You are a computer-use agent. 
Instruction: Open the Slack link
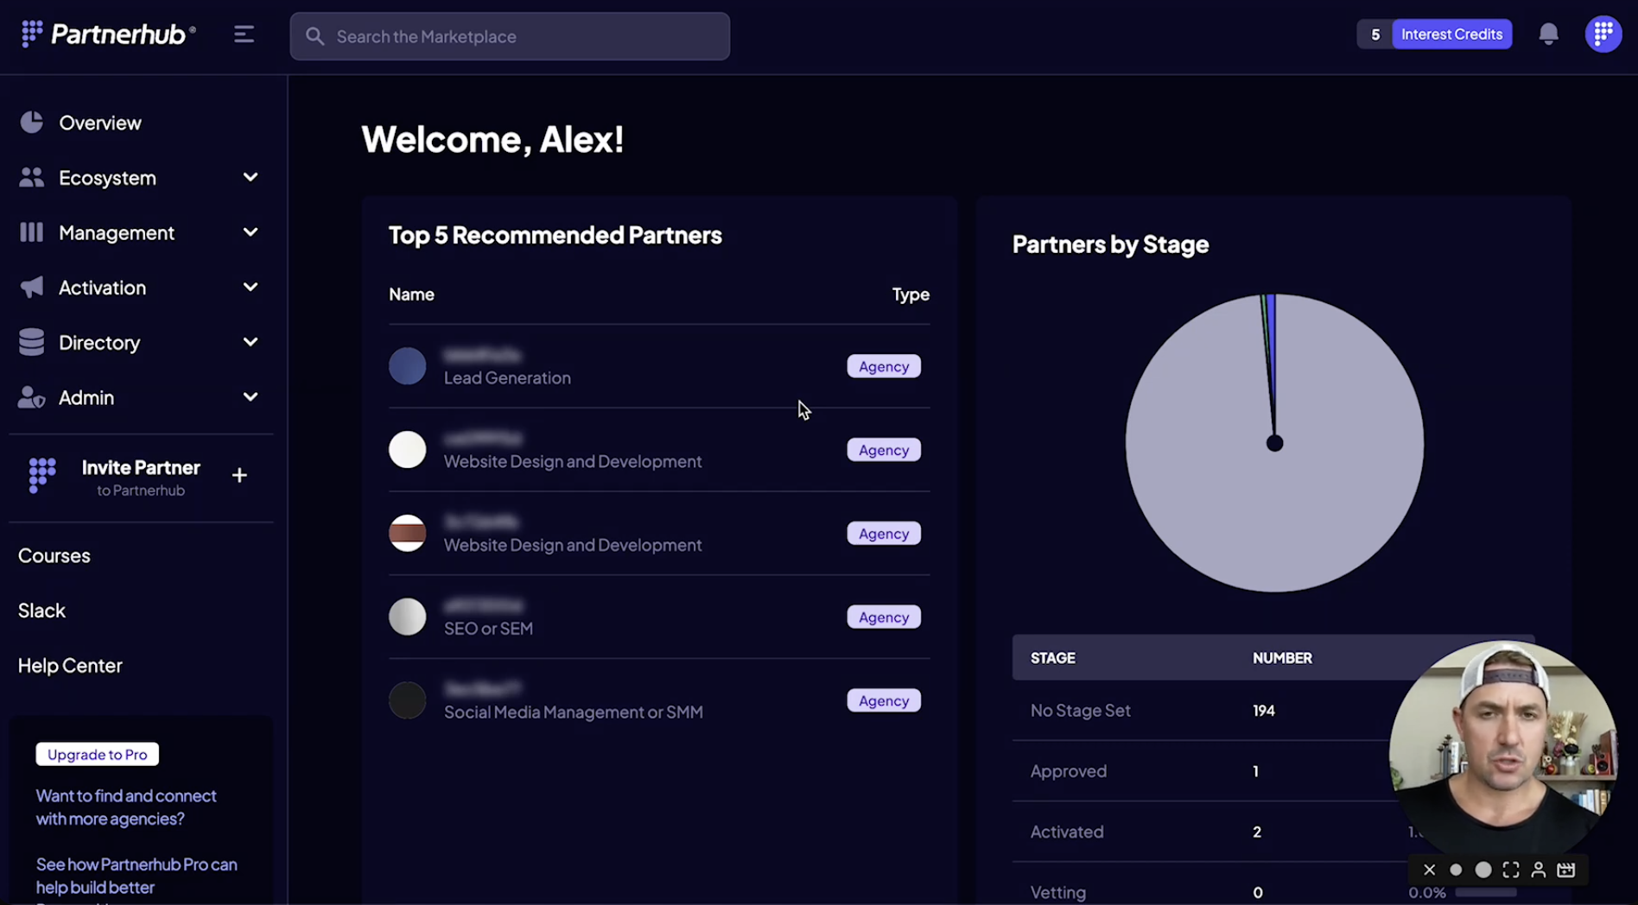click(x=41, y=611)
